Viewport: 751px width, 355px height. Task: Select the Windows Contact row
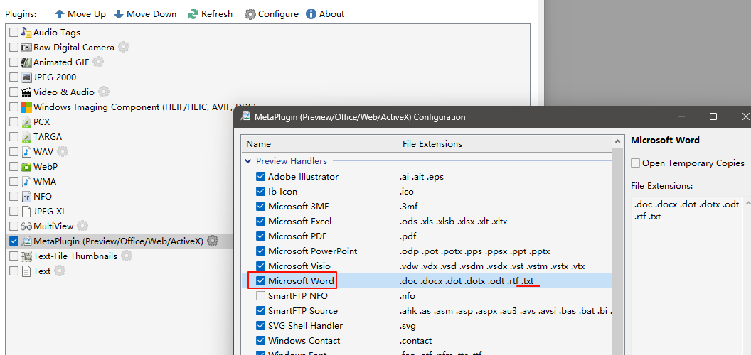(427, 341)
